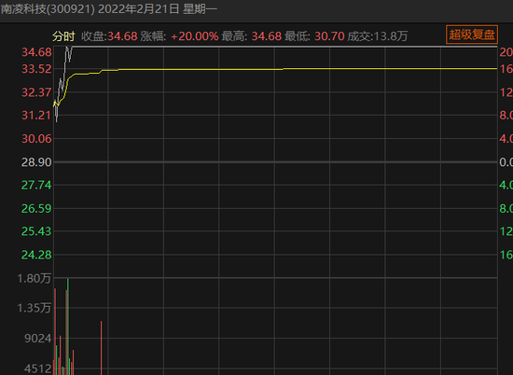Image resolution: width=513 pixels, height=375 pixels.
Task: Click the 26.59 price axis label
Action: (x=36, y=208)
